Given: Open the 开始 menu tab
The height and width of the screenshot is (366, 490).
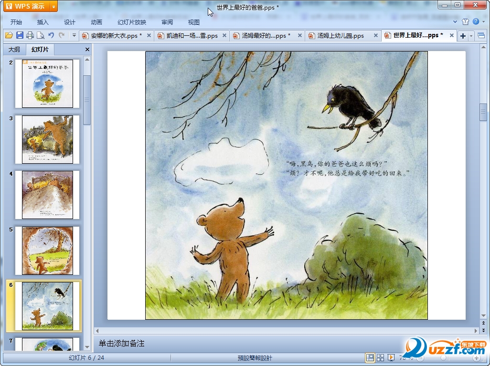Looking at the screenshot, I should point(16,22).
